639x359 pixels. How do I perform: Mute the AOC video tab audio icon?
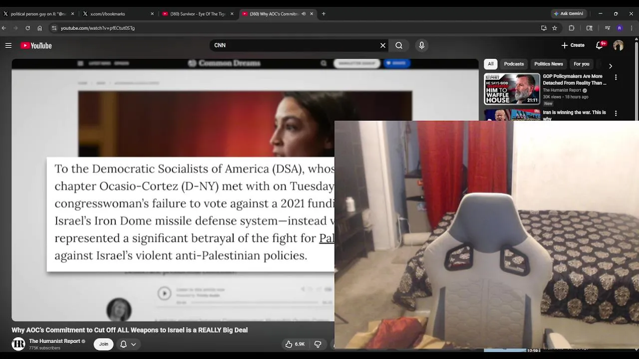click(x=304, y=14)
